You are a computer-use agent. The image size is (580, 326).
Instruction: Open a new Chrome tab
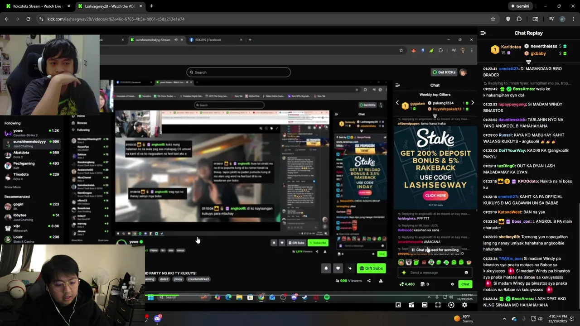coord(151,6)
